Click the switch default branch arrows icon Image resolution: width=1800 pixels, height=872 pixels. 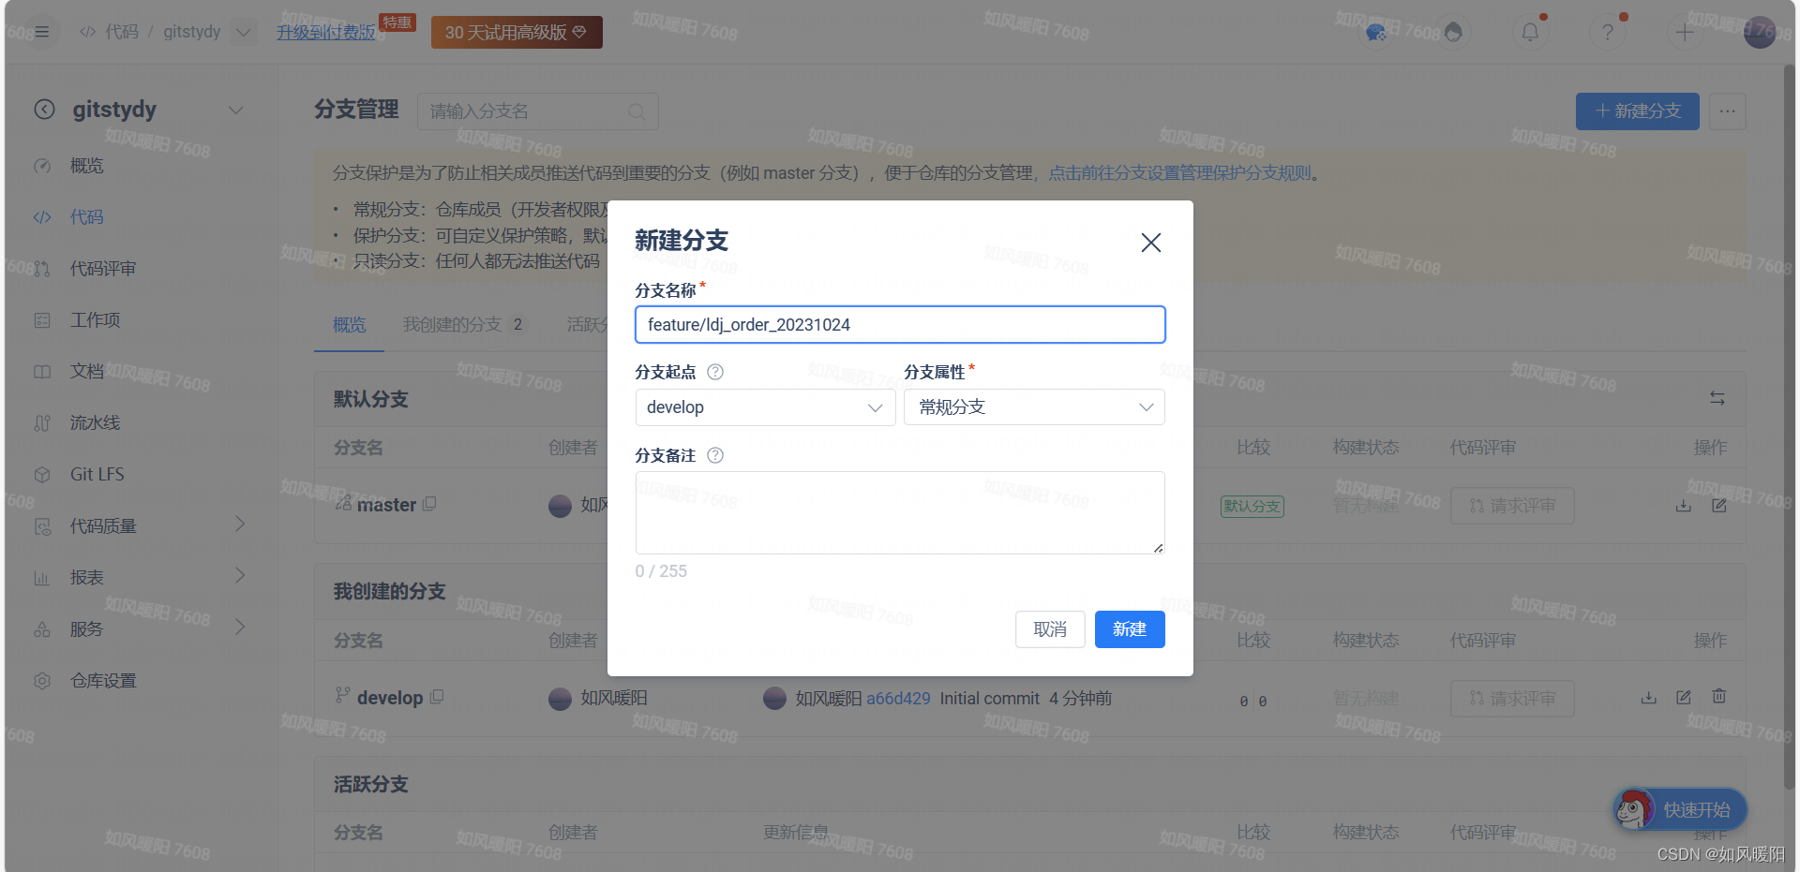(1717, 398)
